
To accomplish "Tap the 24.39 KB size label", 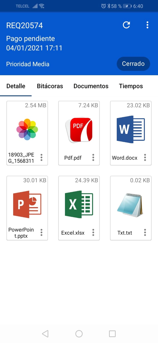I will [x=87, y=181].
